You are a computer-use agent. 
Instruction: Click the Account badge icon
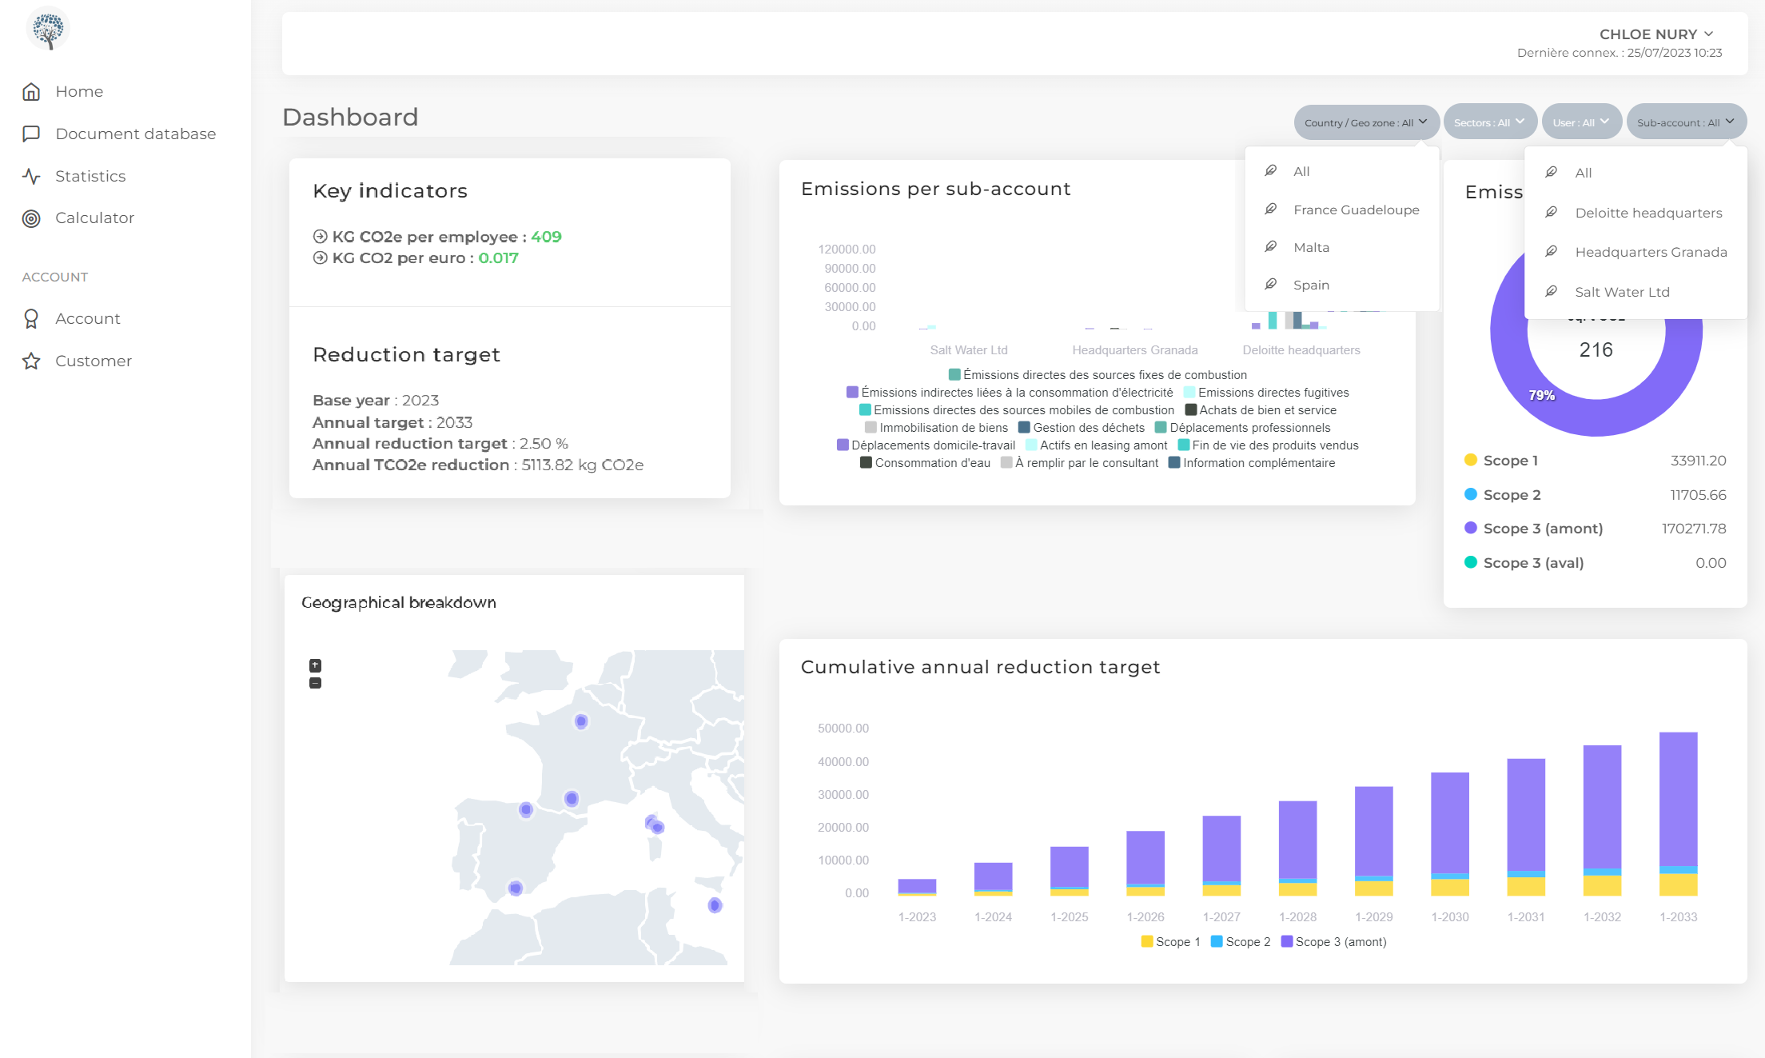[x=31, y=319]
